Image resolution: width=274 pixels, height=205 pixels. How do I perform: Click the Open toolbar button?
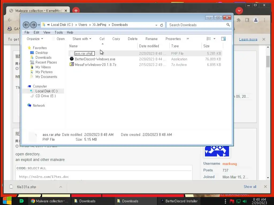coord(61,39)
